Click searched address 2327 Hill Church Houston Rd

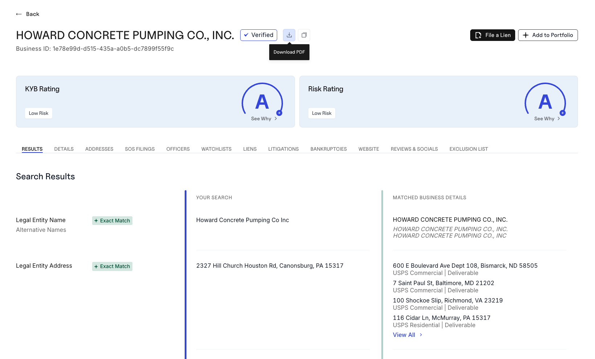(270, 266)
